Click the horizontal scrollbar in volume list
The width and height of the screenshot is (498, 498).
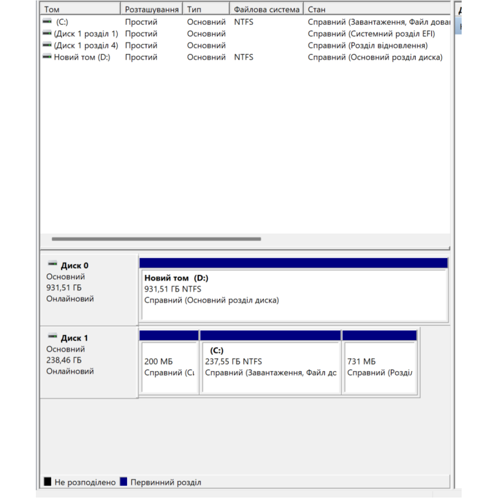point(156,239)
